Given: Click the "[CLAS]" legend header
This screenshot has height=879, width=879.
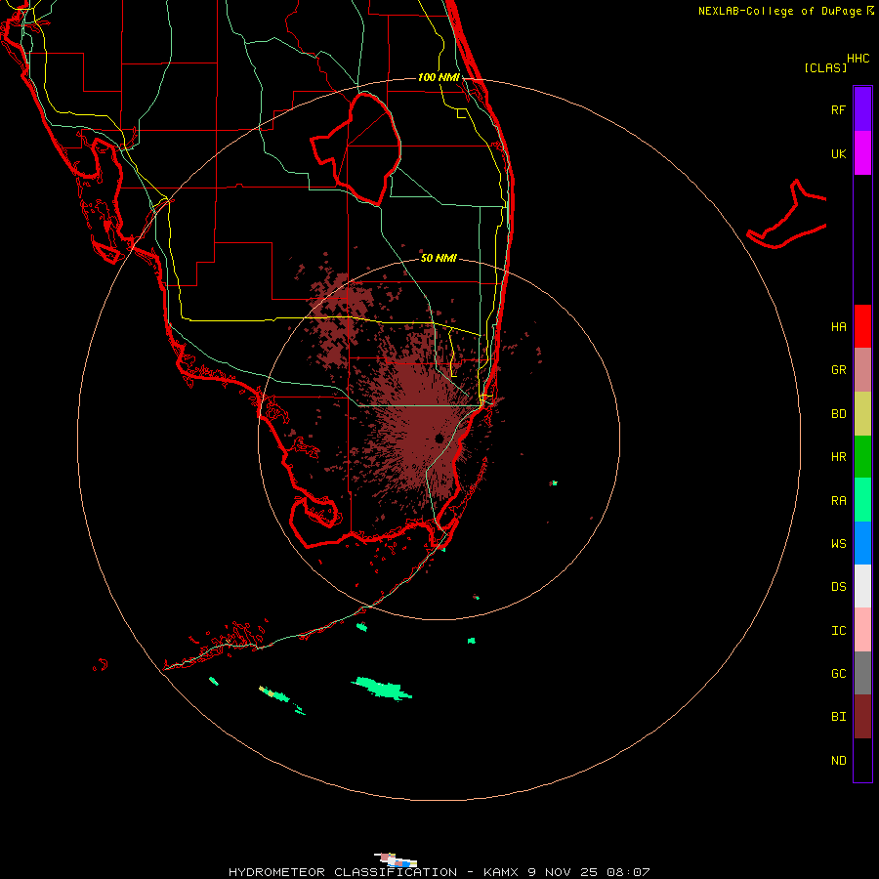Looking at the screenshot, I should pos(825,67).
